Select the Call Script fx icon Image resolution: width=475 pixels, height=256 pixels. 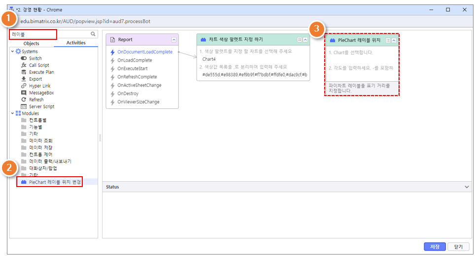click(24, 65)
